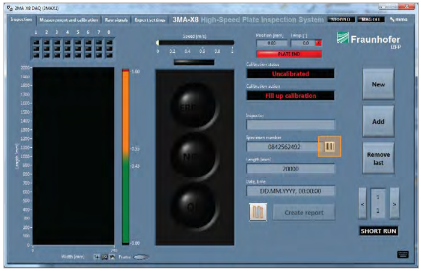This screenshot has height=271, width=421.
Task: Click the Position [mm] value 0.00
Action: coord(271,43)
